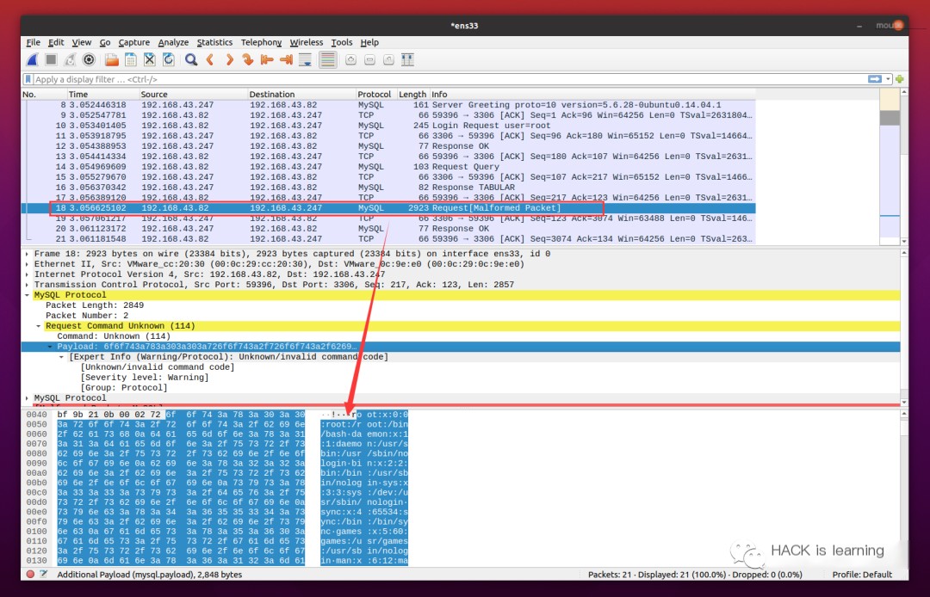This screenshot has width=930, height=597.
Task: Open the Statistics menu
Action: 214,43
